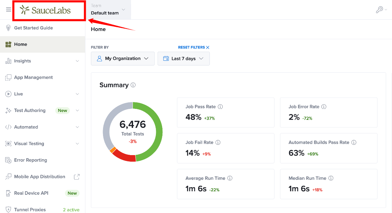Screen dimensions: 392x213
Task: Click the Average Run Time info icon
Action: [x=230, y=178]
